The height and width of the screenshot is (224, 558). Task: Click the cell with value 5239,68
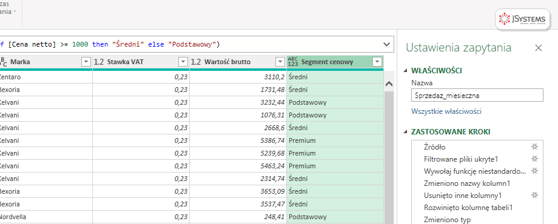coord(238,153)
